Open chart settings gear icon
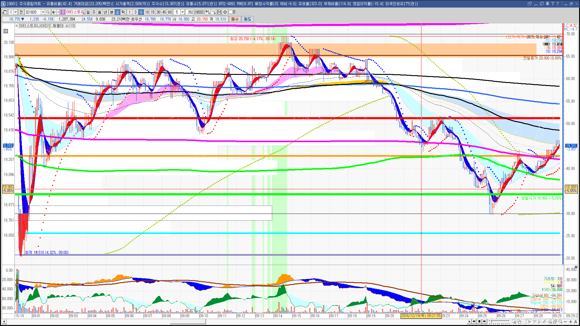 tap(225, 12)
